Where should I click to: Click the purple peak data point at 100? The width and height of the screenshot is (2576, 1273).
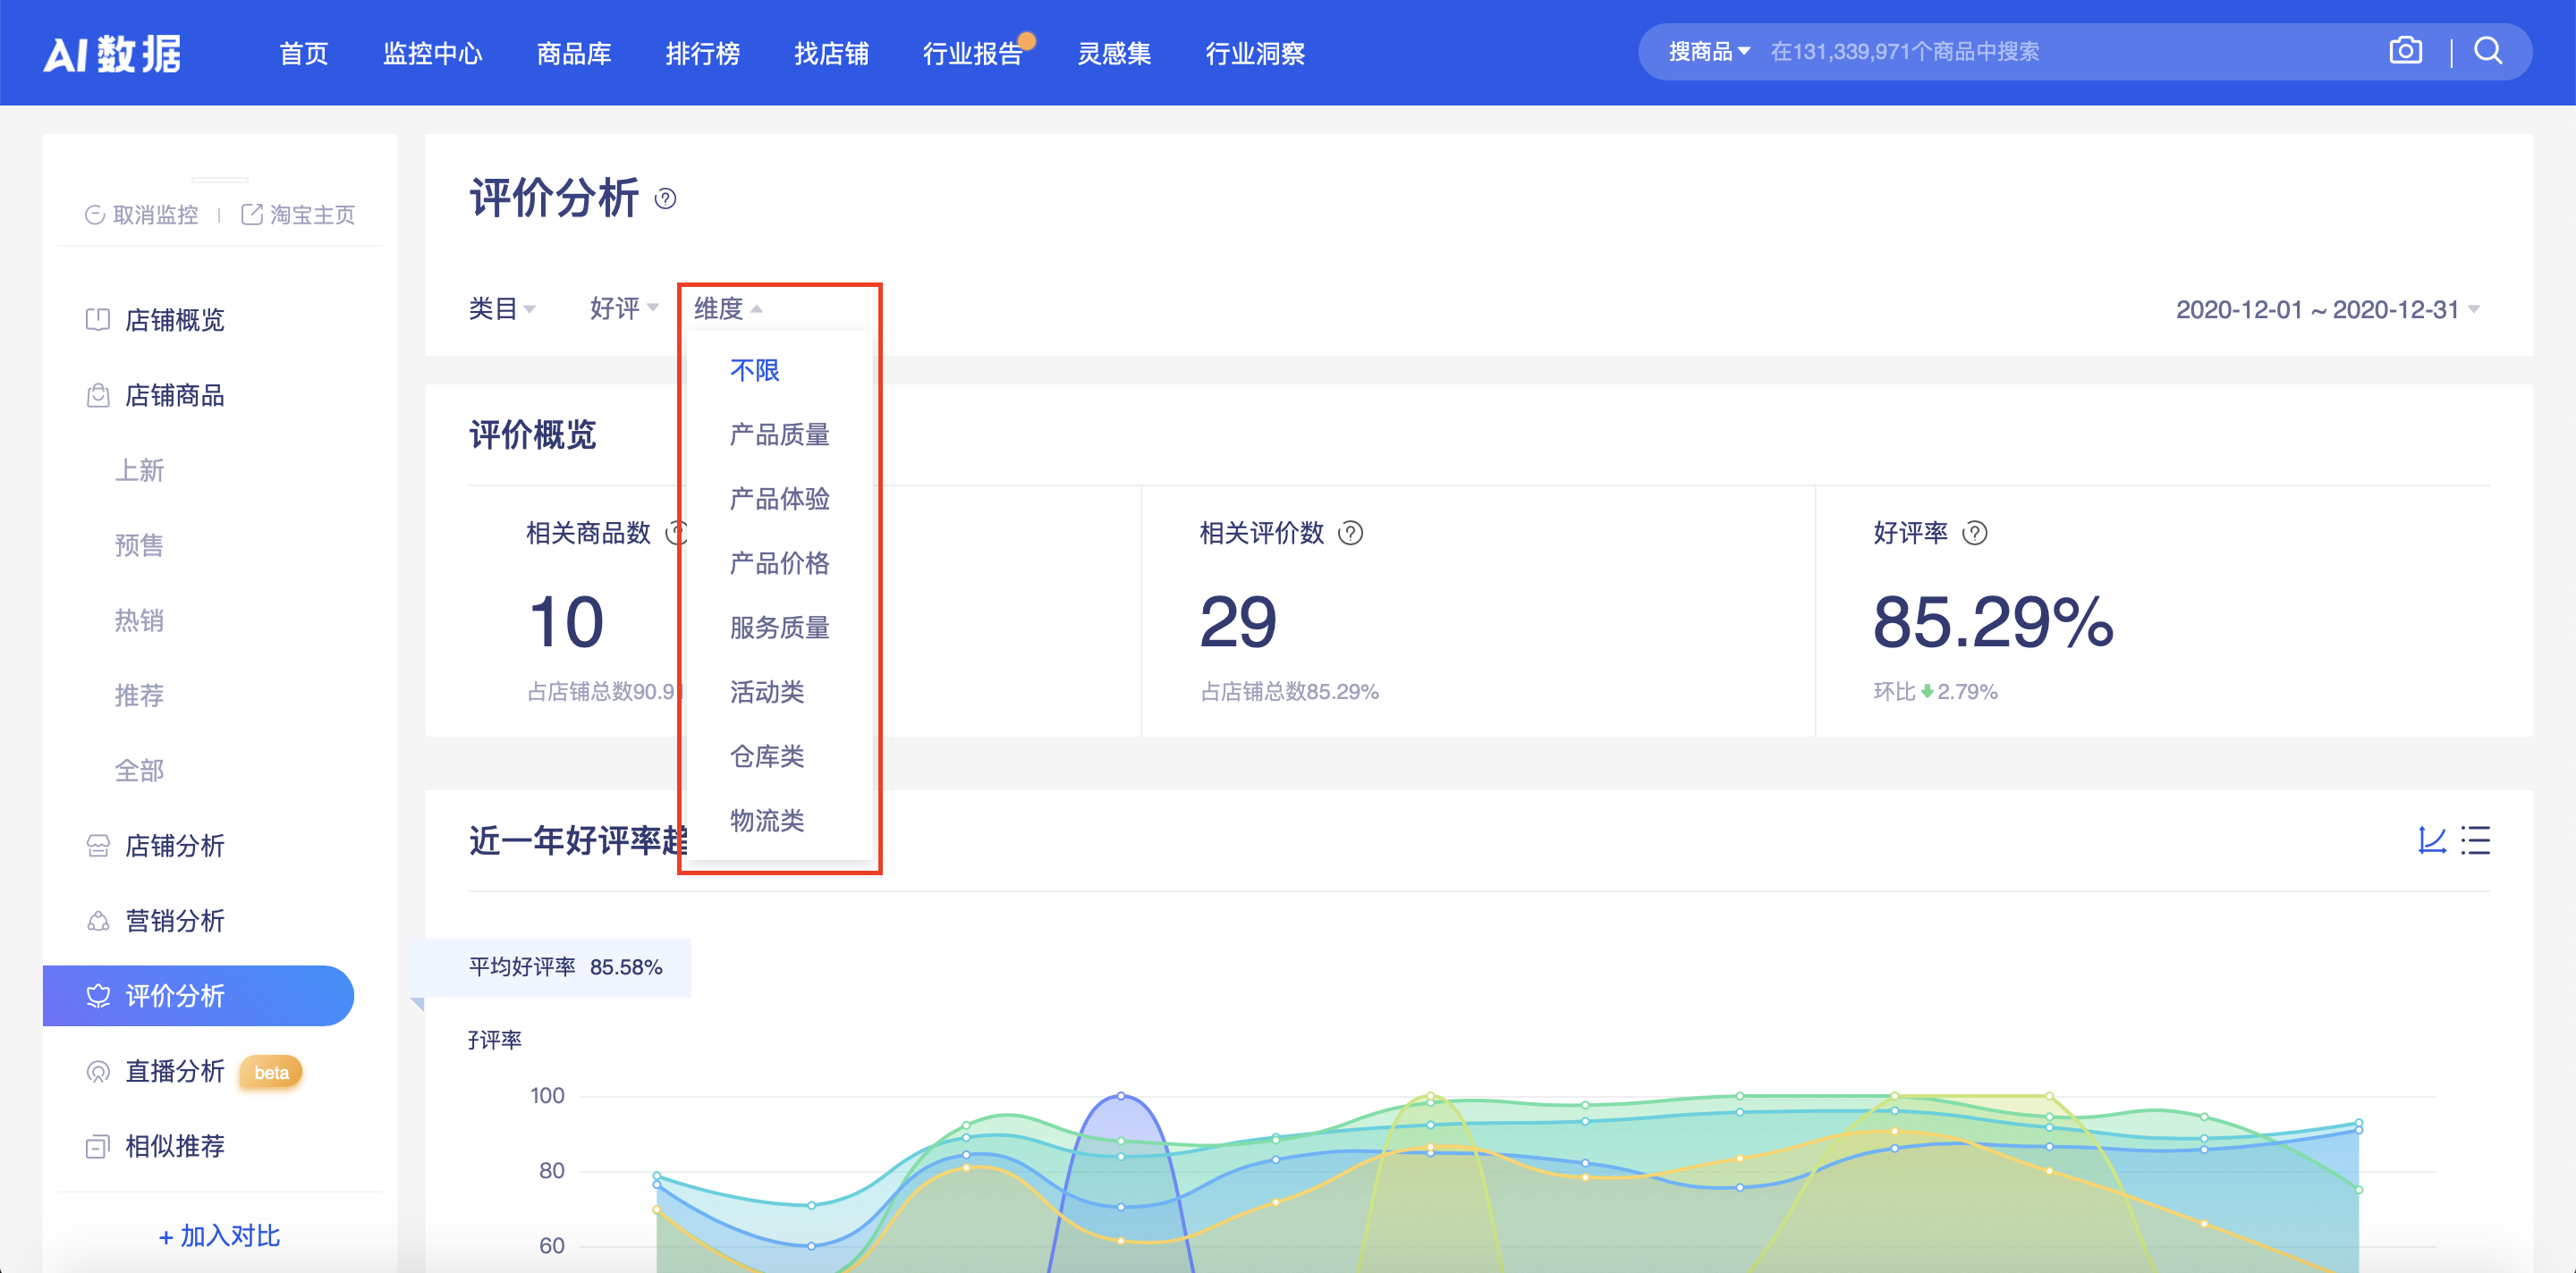tap(1121, 1096)
